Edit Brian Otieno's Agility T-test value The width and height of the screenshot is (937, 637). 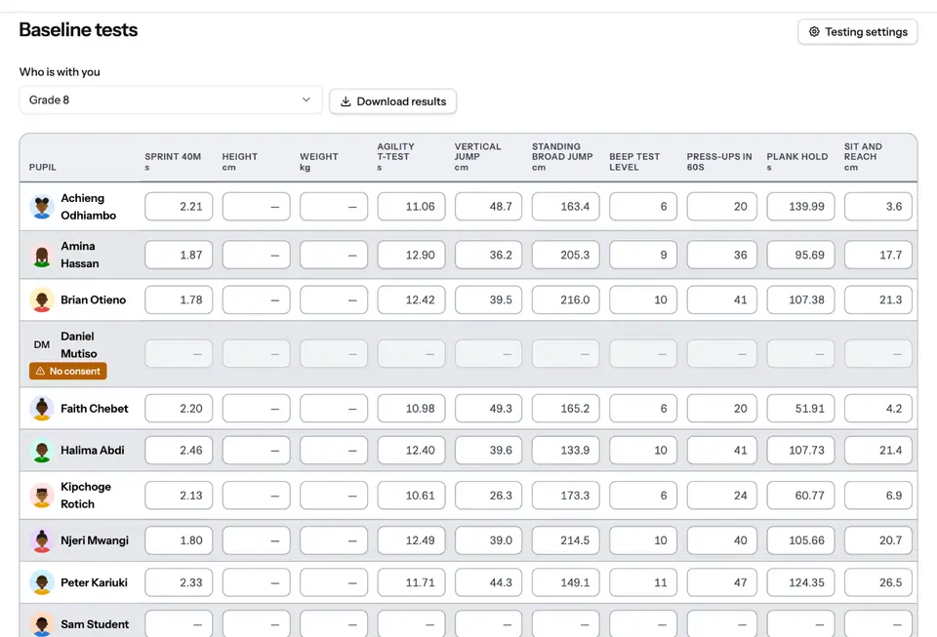pyautogui.click(x=411, y=299)
